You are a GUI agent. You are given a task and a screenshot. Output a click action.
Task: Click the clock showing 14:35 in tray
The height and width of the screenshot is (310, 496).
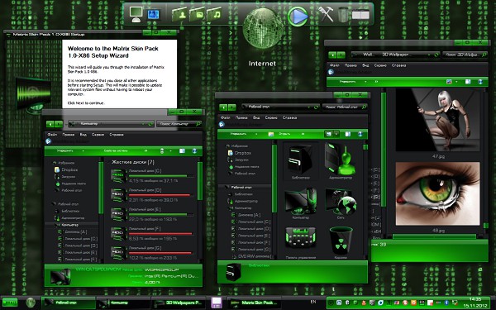pos(475,299)
